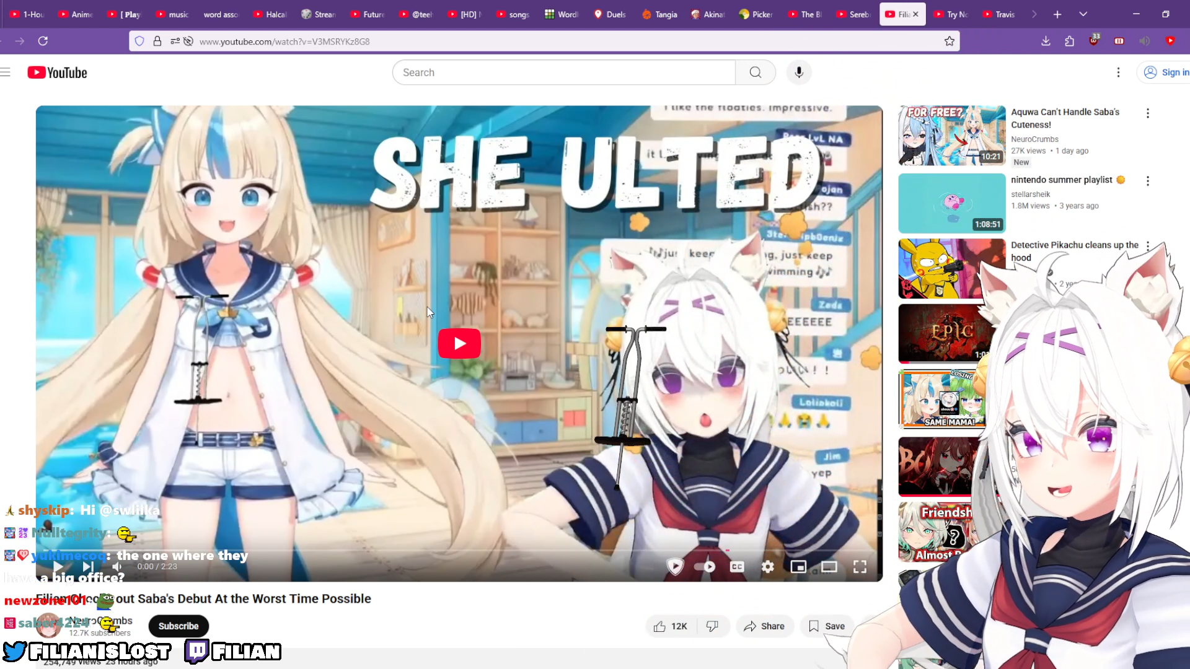The width and height of the screenshot is (1190, 669).
Task: Enter fullscreen mode on the video
Action: pyautogui.click(x=860, y=567)
